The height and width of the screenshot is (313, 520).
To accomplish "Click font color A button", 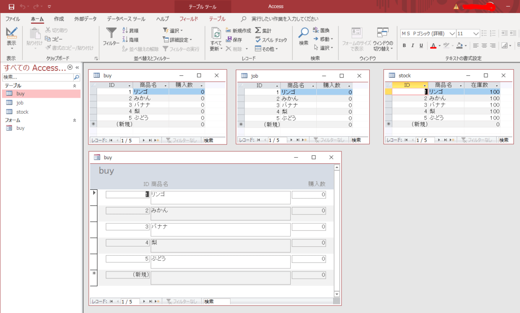I will click(433, 45).
